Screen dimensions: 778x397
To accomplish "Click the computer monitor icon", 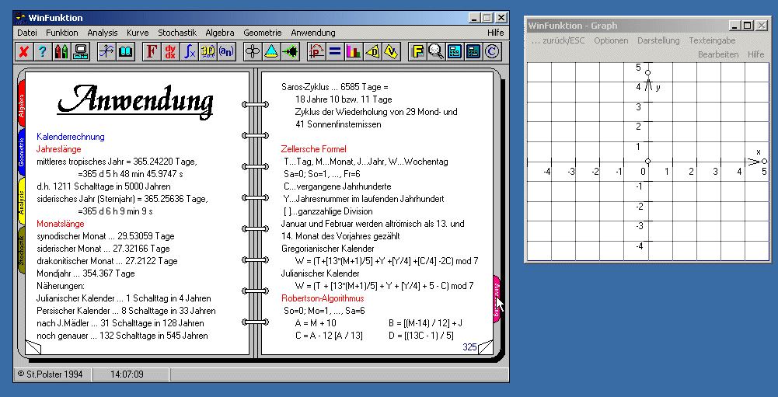I will click(x=80, y=51).
